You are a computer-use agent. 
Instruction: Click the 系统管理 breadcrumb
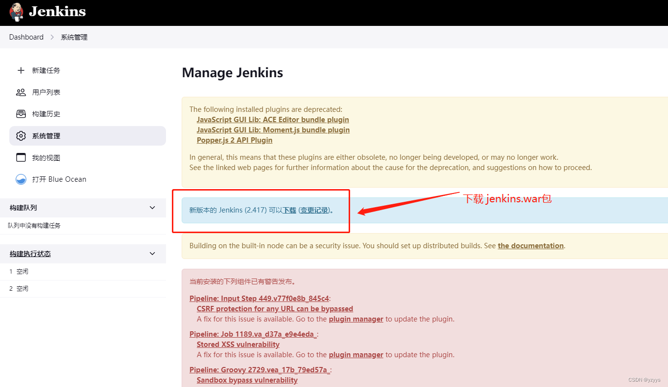74,37
